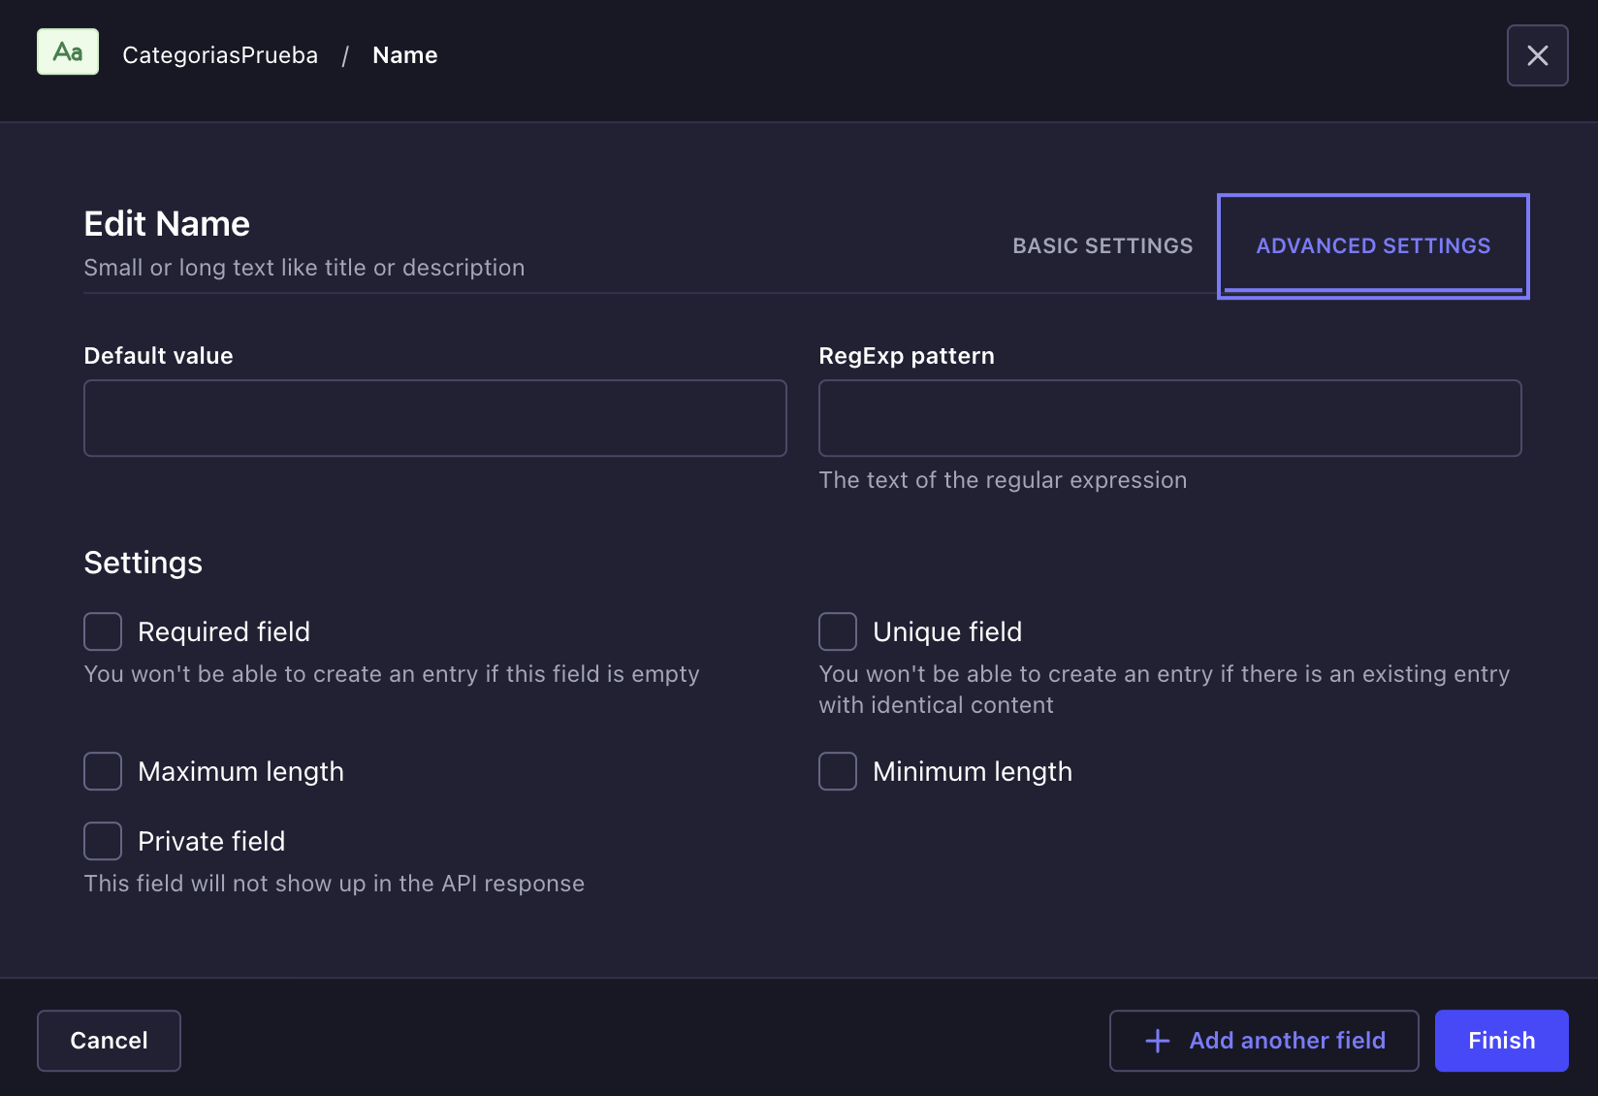Screen dimensions: 1598x1096
Task: Check the Minimum length option
Action: (x=838, y=771)
